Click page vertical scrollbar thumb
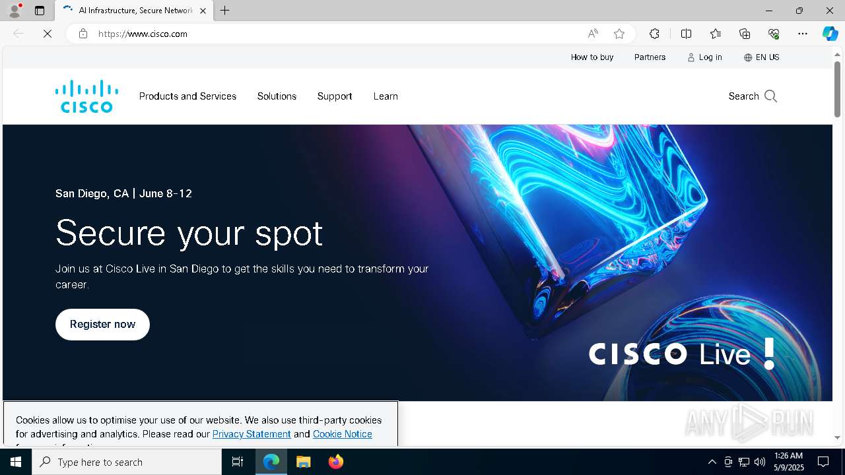The width and height of the screenshot is (845, 475). click(x=837, y=89)
